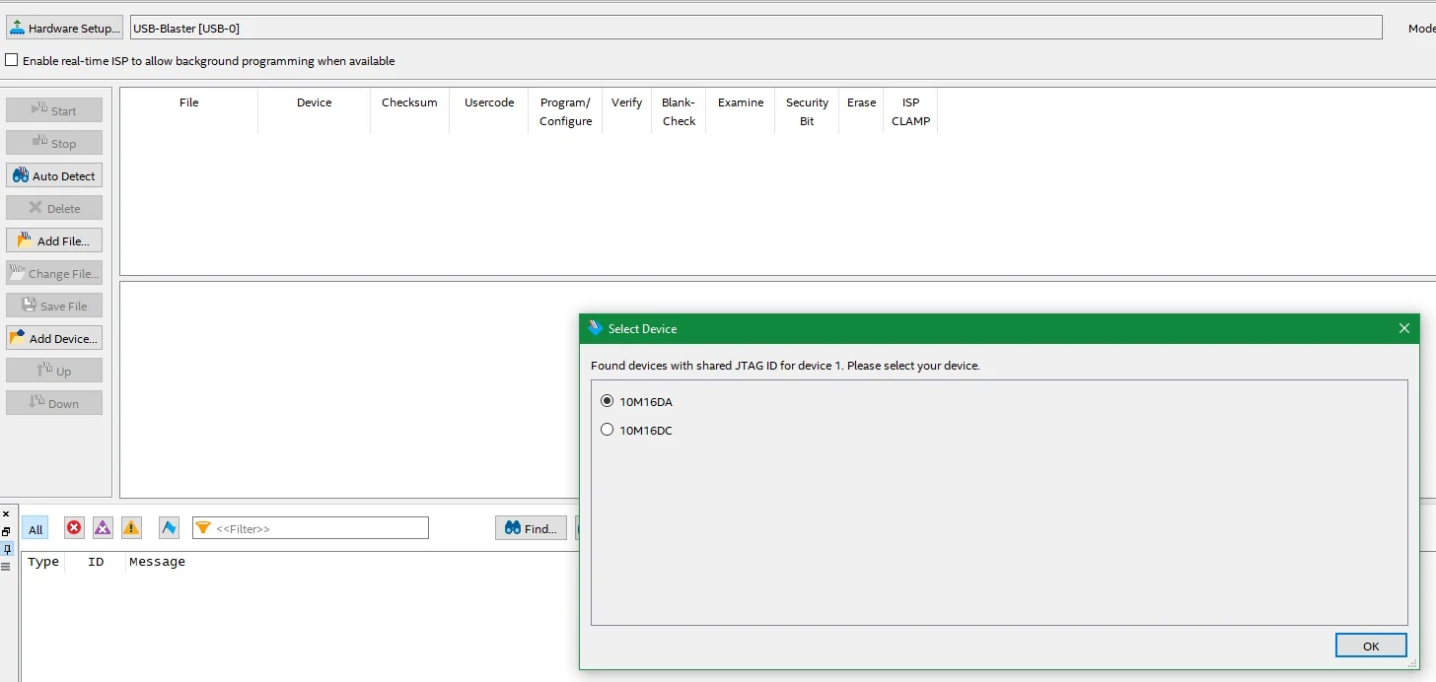Click the pin icon on messages panel
Viewport: 1436px width, 682px height.
click(x=6, y=549)
